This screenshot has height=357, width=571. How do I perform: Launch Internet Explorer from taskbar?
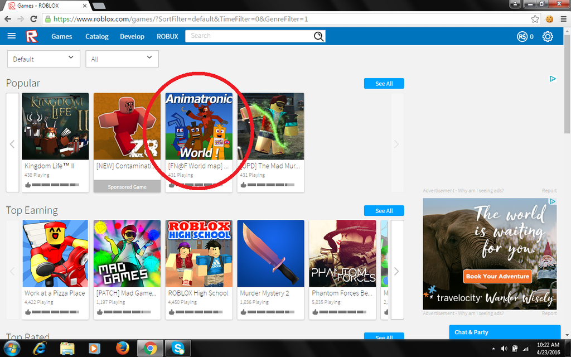(x=40, y=348)
